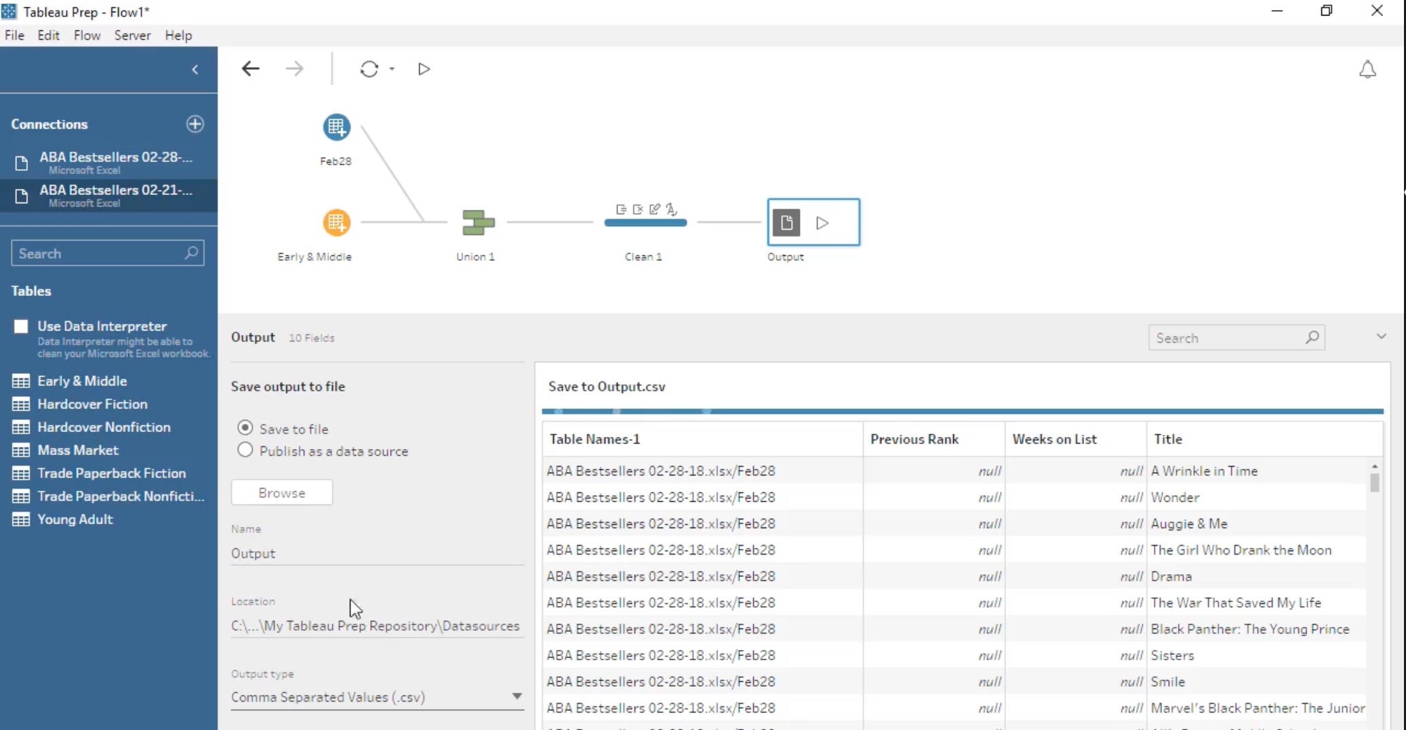Select ABA Bestsellers 02-28 connection
Screen dimensions: 1406x730
108,163
